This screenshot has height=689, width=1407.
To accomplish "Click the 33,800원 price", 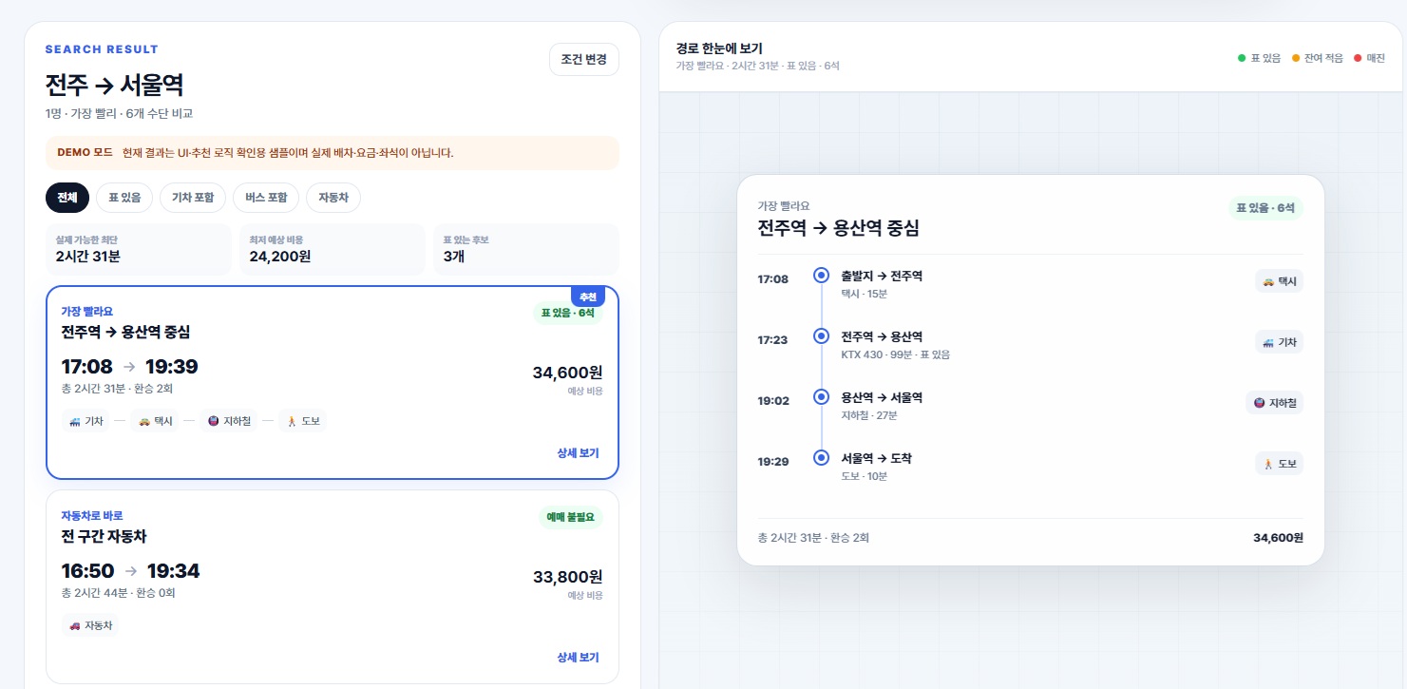I will click(x=568, y=577).
